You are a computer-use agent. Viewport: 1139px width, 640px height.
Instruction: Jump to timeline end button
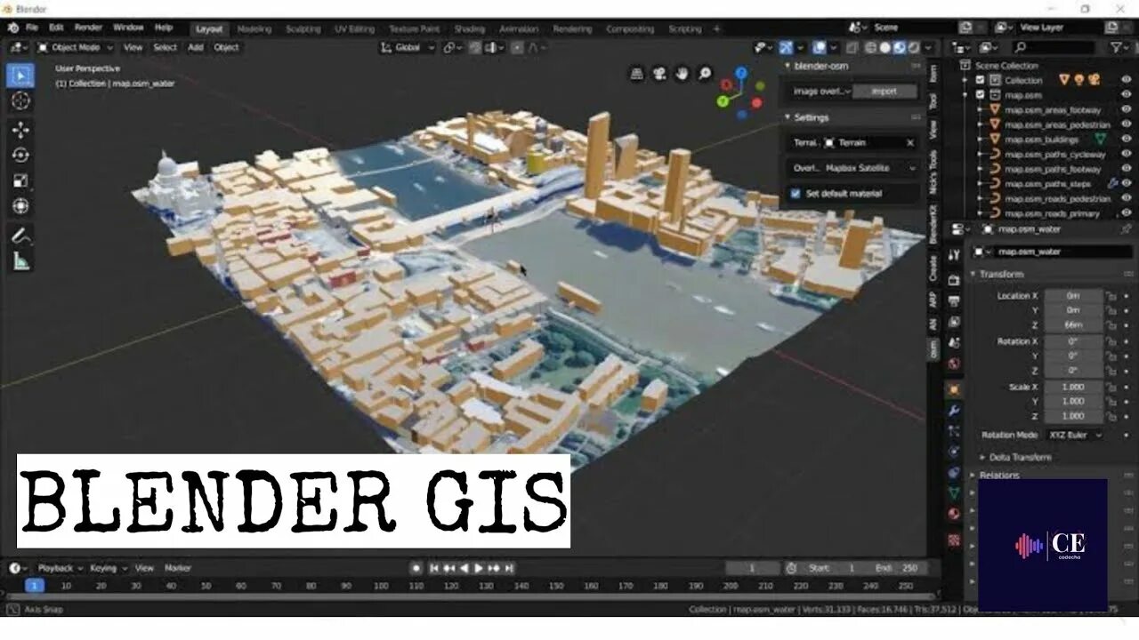[508, 568]
